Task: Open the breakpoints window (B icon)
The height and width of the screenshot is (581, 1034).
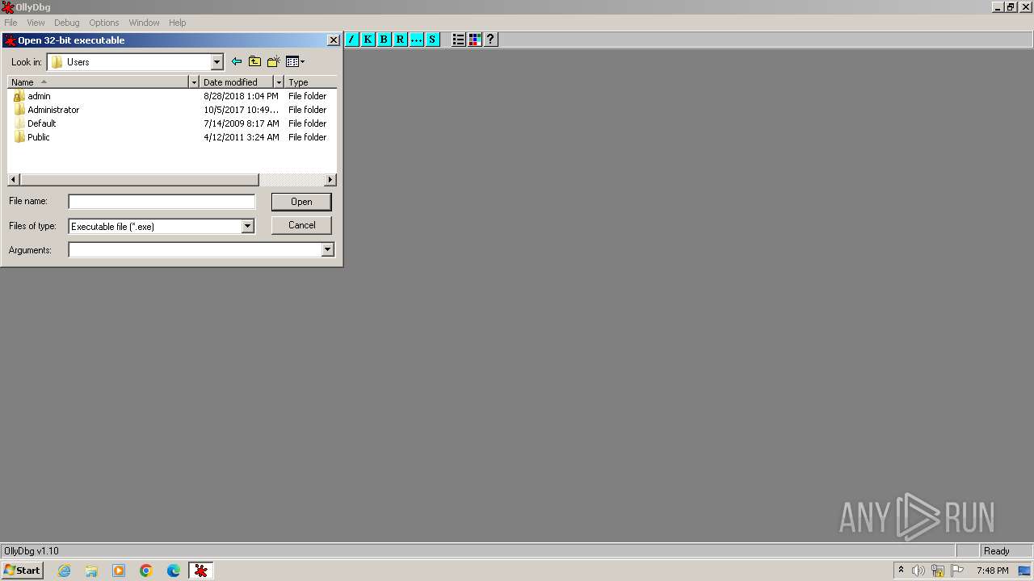Action: (x=384, y=39)
